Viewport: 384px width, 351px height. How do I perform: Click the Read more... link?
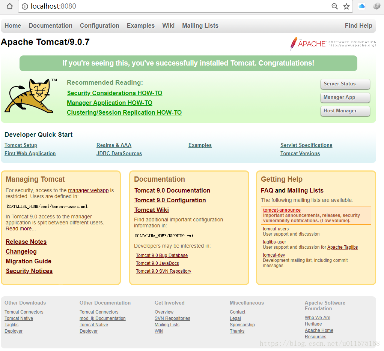(x=21, y=229)
